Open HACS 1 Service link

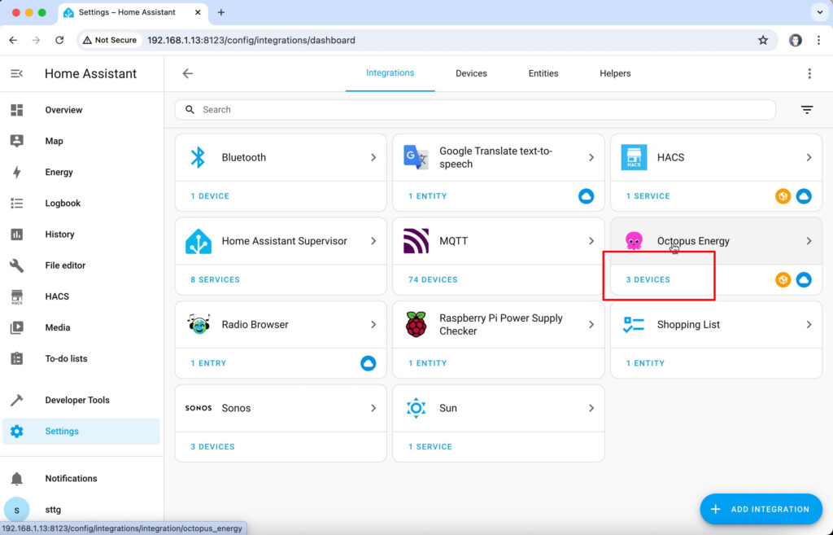(648, 196)
